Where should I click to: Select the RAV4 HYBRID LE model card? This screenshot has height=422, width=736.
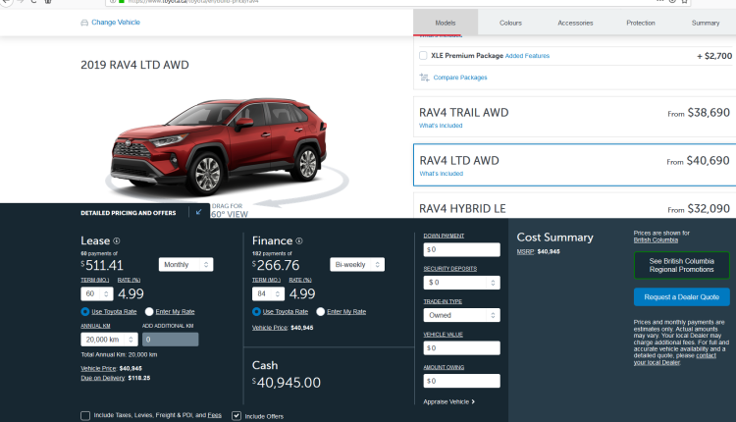(574, 205)
